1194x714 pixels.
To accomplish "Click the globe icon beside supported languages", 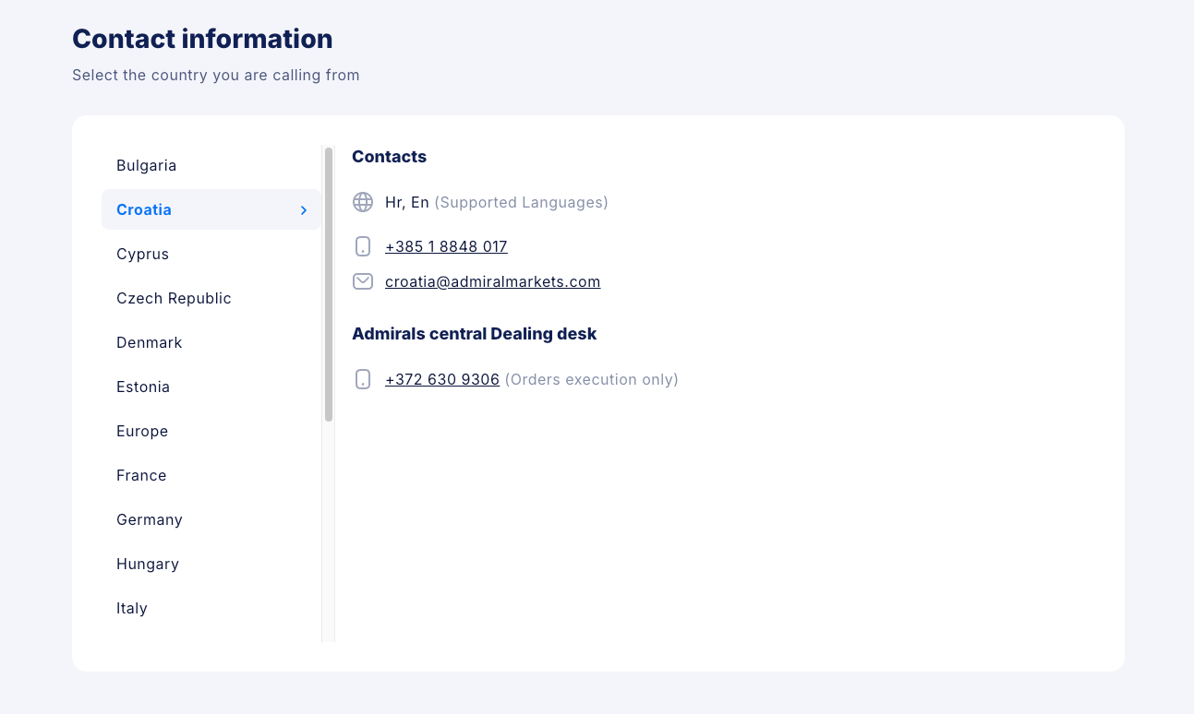I will click(363, 202).
